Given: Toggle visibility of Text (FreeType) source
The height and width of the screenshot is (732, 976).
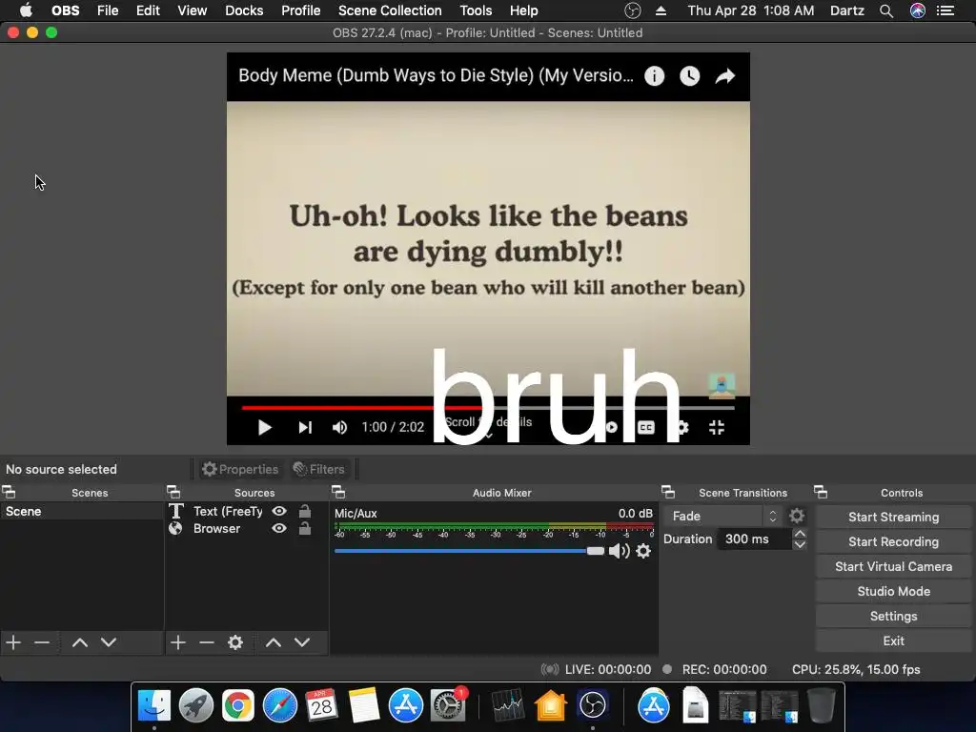Looking at the screenshot, I should (279, 511).
